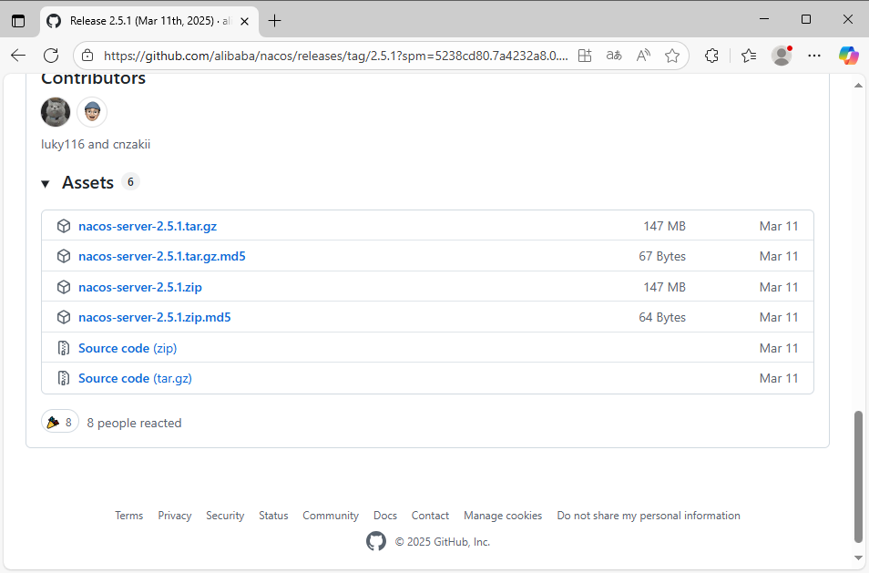Image resolution: width=869 pixels, height=573 pixels.
Task: Open luky116 contributor avatar
Action: pos(56,112)
